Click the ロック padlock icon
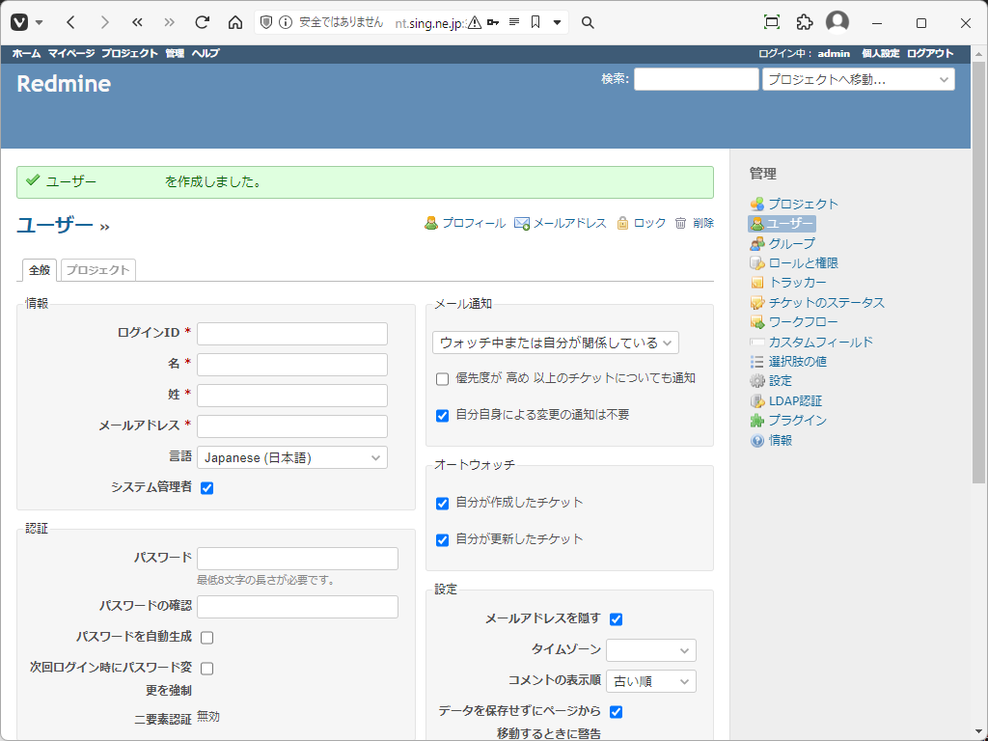 622,223
